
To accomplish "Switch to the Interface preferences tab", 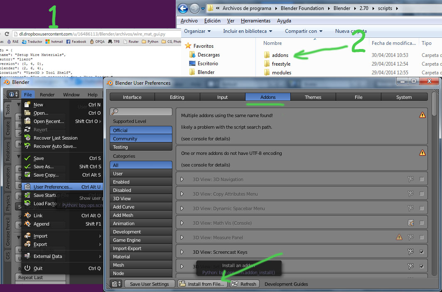I will coord(132,97).
